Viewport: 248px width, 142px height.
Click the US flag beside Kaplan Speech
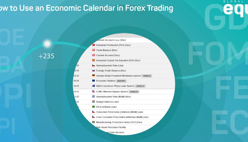tap(94, 91)
